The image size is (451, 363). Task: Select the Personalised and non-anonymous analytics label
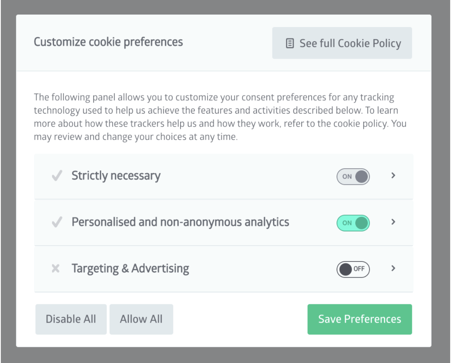click(x=180, y=222)
